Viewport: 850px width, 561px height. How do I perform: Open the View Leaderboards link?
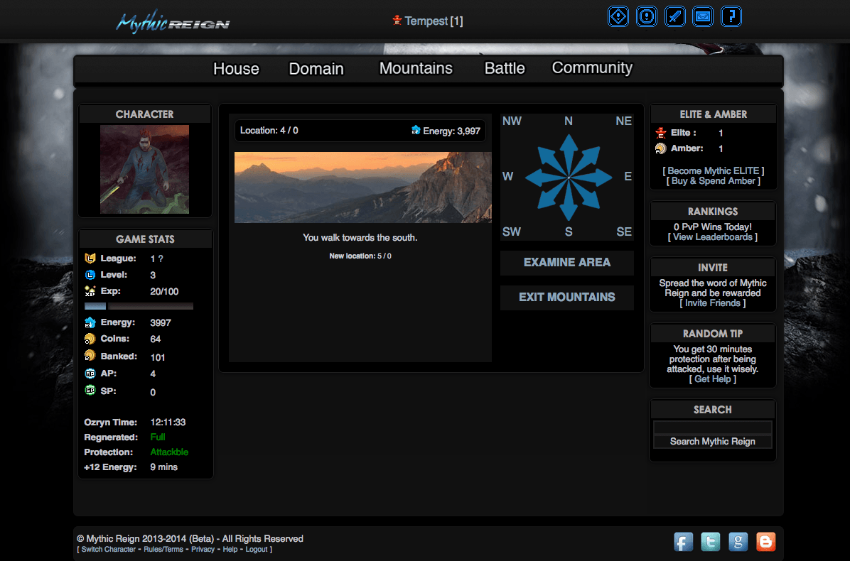pyautogui.click(x=713, y=236)
